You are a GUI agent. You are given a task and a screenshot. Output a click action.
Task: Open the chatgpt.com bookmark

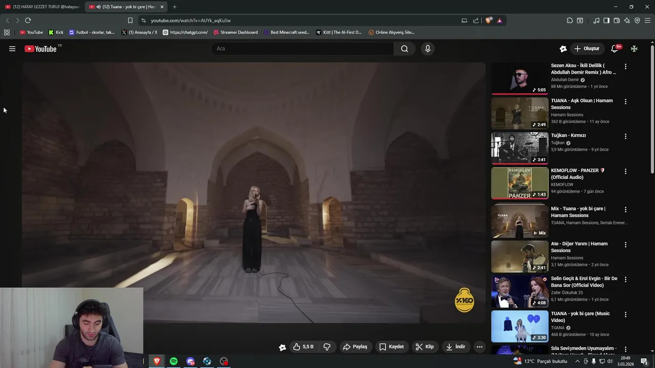click(x=185, y=32)
